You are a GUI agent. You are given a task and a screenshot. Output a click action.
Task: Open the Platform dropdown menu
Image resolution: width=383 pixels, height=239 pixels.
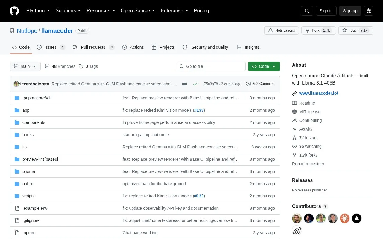(38, 11)
